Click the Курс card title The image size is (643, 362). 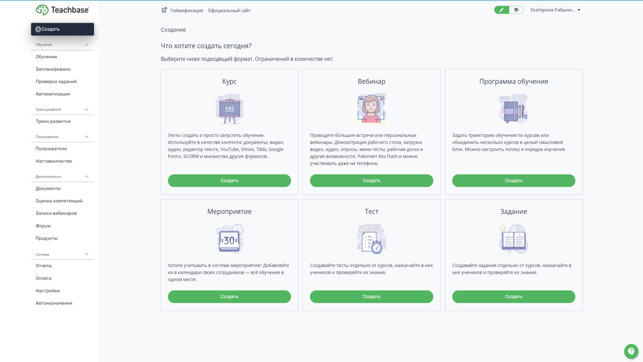229,82
